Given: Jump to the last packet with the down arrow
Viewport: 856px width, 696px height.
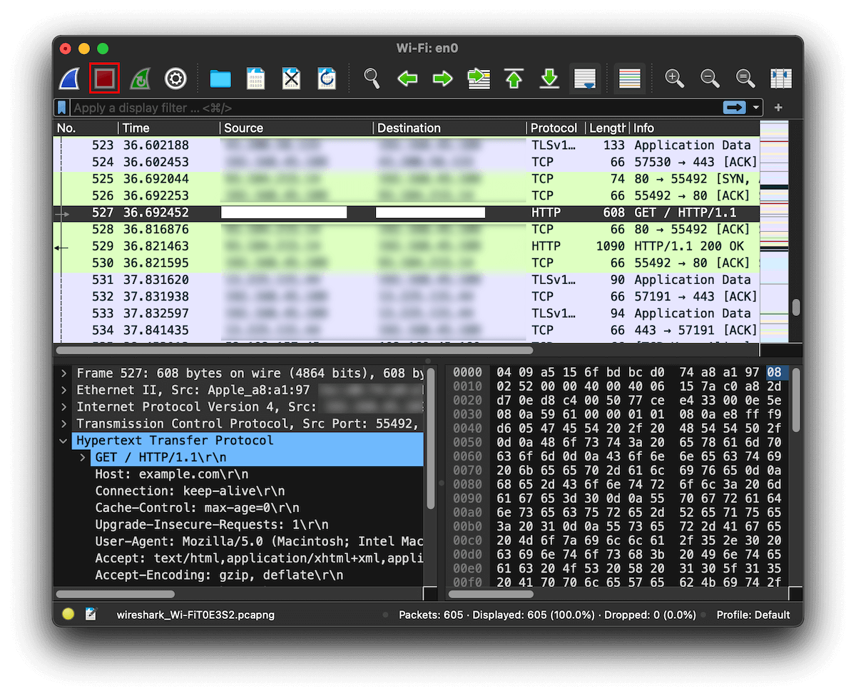Looking at the screenshot, I should pyautogui.click(x=549, y=78).
